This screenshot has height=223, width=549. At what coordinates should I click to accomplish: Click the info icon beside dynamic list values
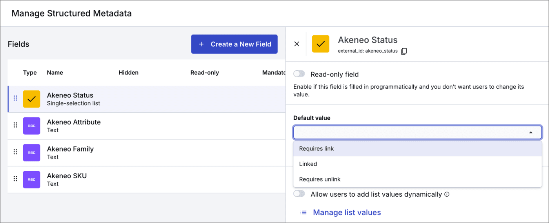447,194
